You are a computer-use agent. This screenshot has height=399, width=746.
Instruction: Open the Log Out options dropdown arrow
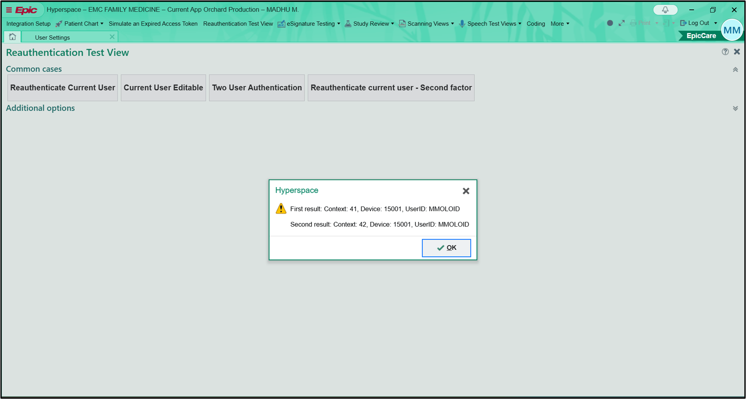click(716, 23)
